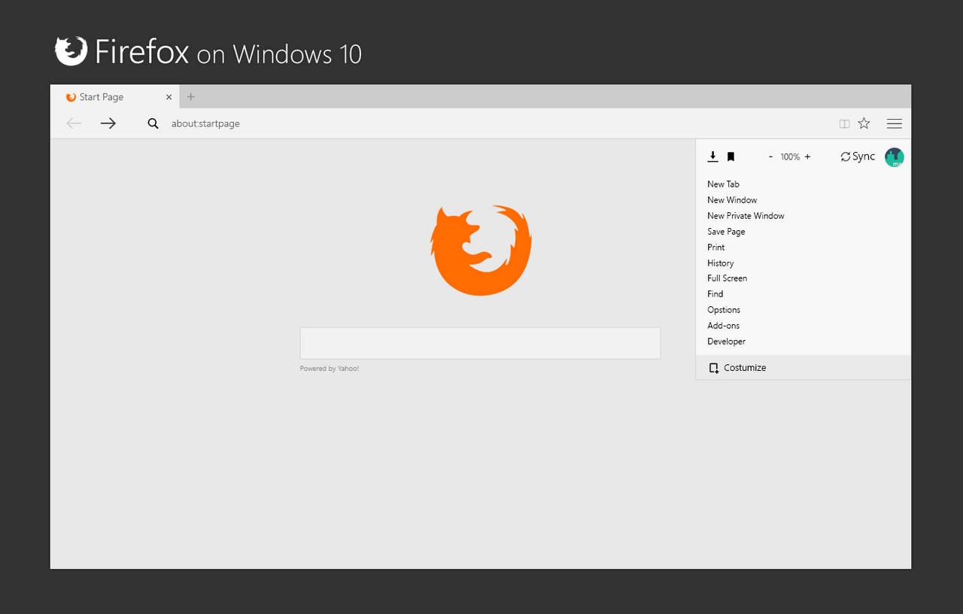Show bookmarks via the bookmark icon

click(x=731, y=157)
